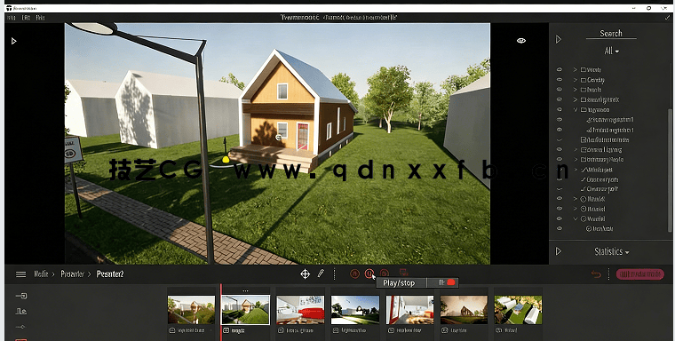
Task: Expand the topmost scene folder arrow
Action: 576,69
